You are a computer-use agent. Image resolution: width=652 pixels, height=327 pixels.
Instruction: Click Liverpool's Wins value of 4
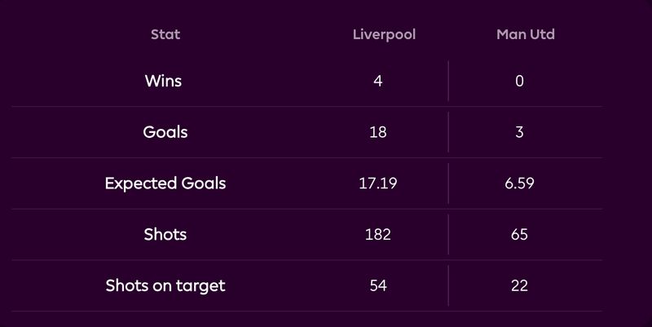pyautogui.click(x=378, y=81)
